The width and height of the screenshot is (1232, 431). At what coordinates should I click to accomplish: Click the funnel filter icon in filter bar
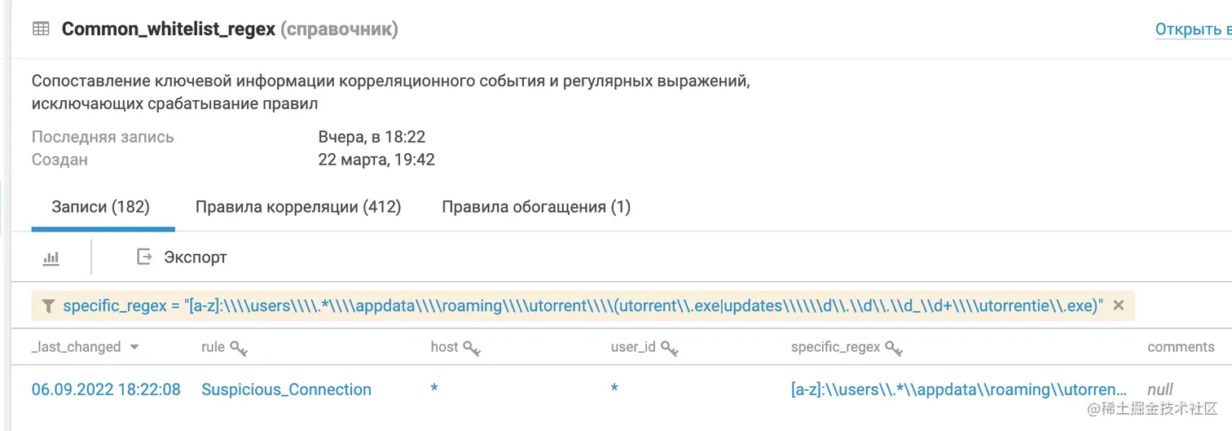pyautogui.click(x=48, y=306)
